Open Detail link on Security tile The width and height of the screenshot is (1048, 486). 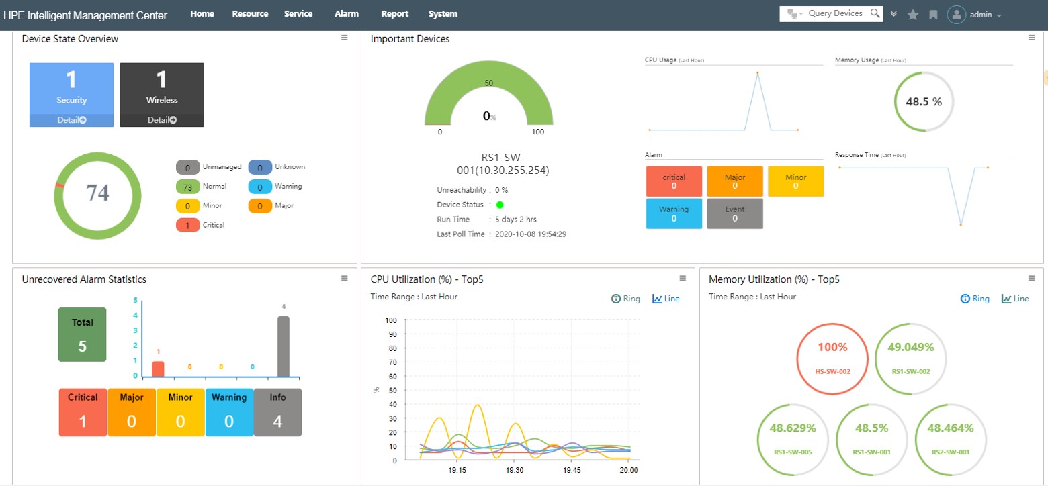point(71,120)
